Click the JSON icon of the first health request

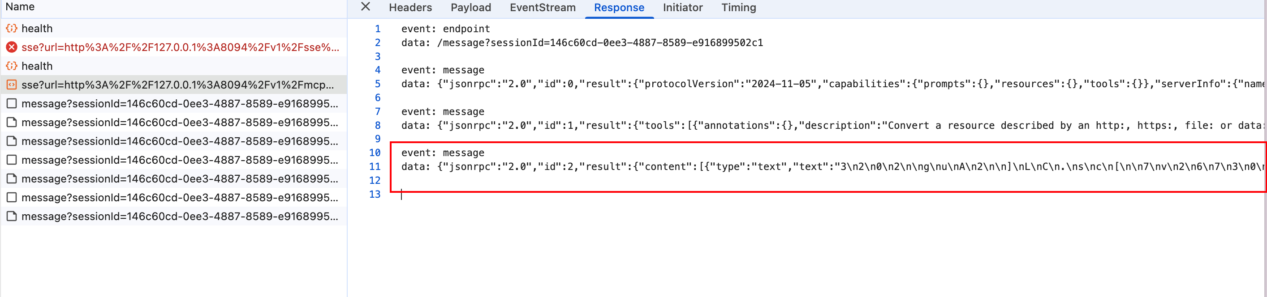point(11,29)
